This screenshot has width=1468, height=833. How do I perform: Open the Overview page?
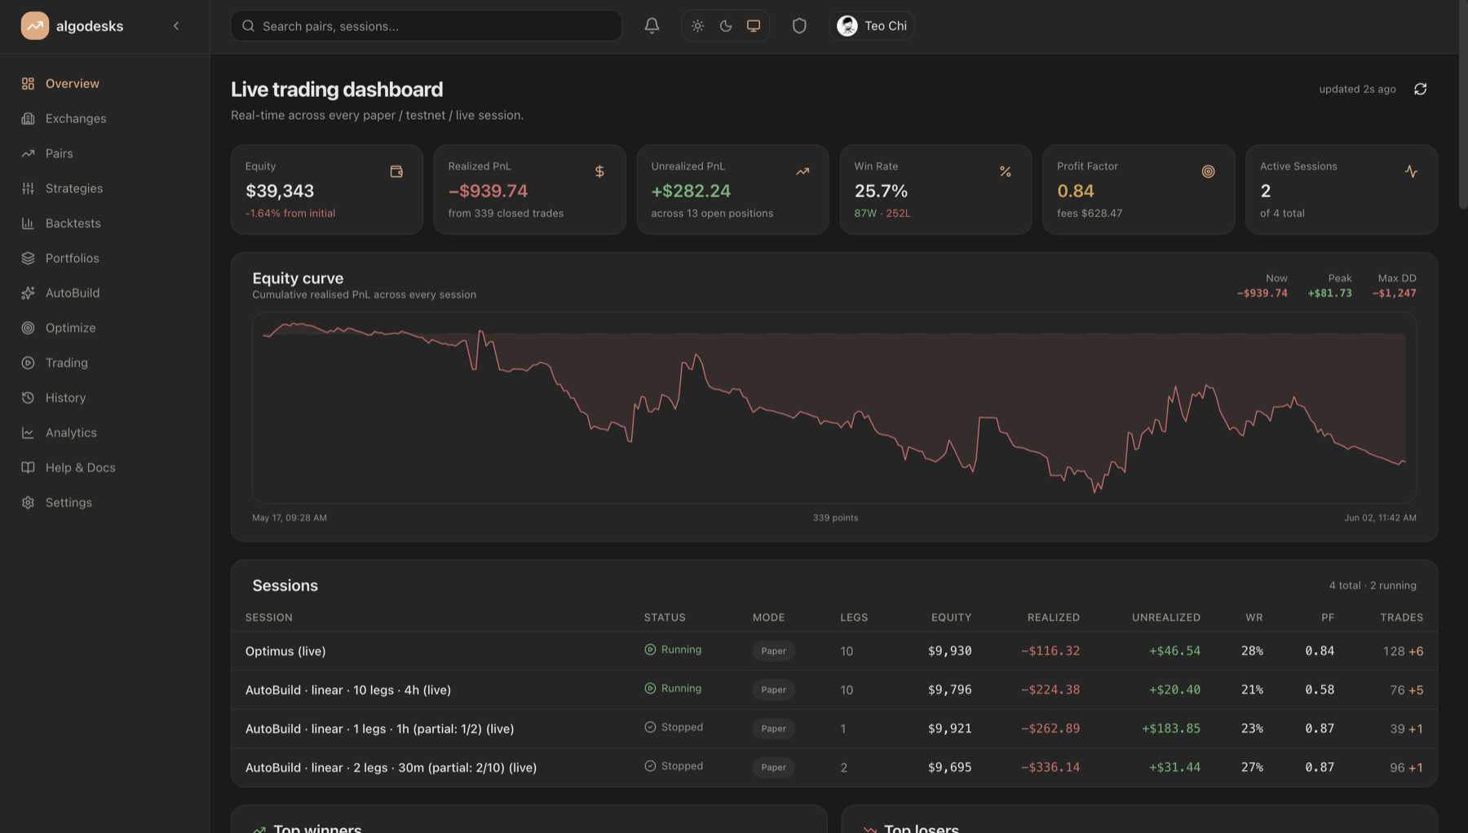(x=104, y=83)
